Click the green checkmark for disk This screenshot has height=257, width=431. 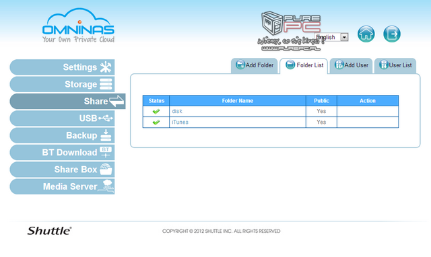156,112
